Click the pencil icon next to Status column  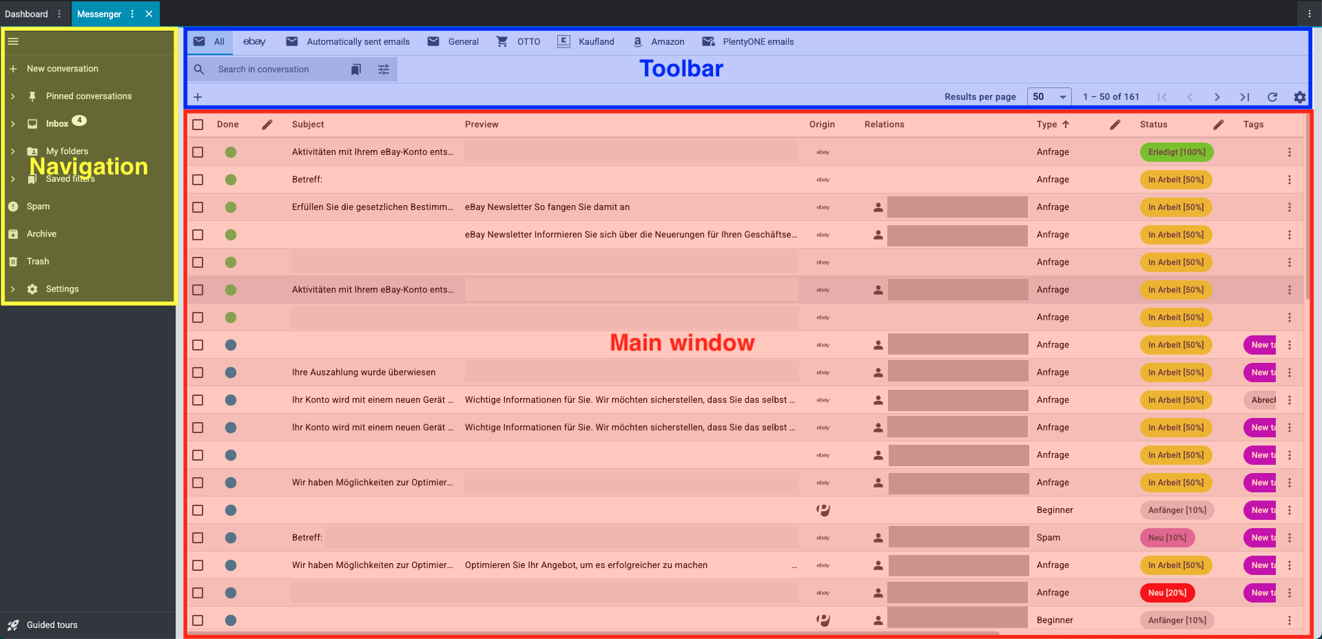pyautogui.click(x=1218, y=125)
